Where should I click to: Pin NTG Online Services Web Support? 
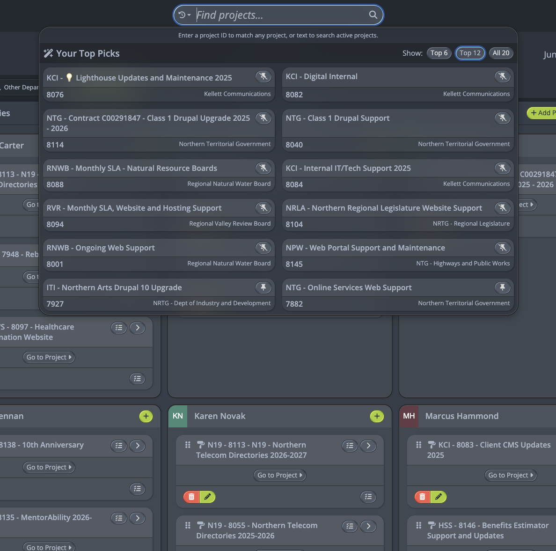502,287
